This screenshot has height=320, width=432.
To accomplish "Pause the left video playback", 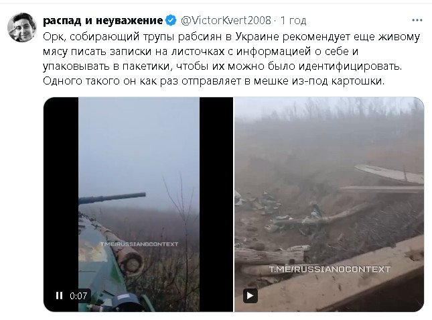I will 59,296.
